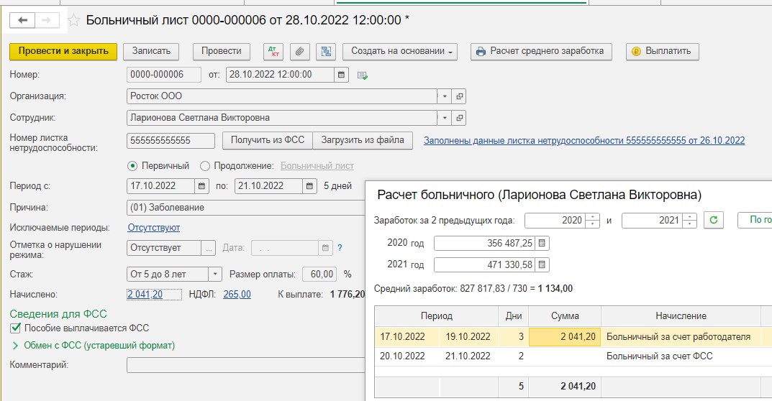
Task: Click Номер field 0000-000006
Action: (x=164, y=75)
